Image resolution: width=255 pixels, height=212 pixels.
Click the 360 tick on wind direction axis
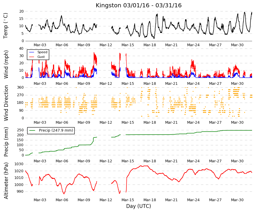tap(20, 87)
